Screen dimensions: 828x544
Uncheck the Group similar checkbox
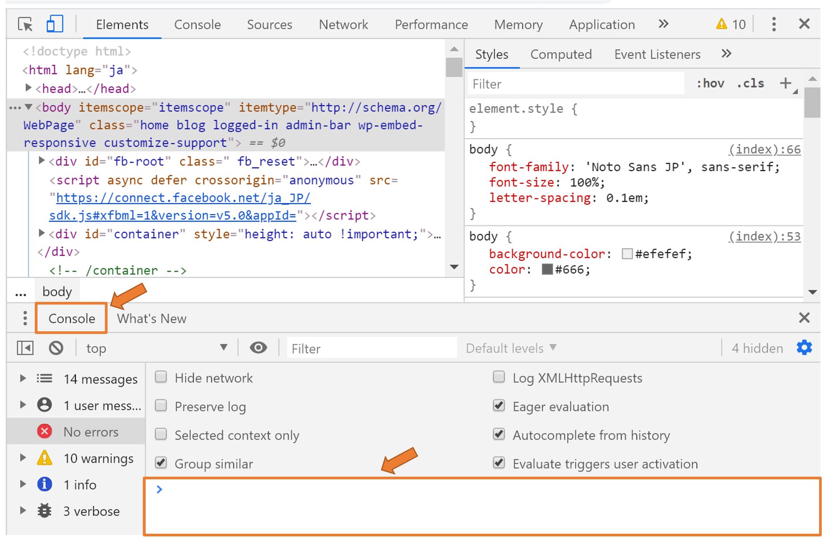161,463
